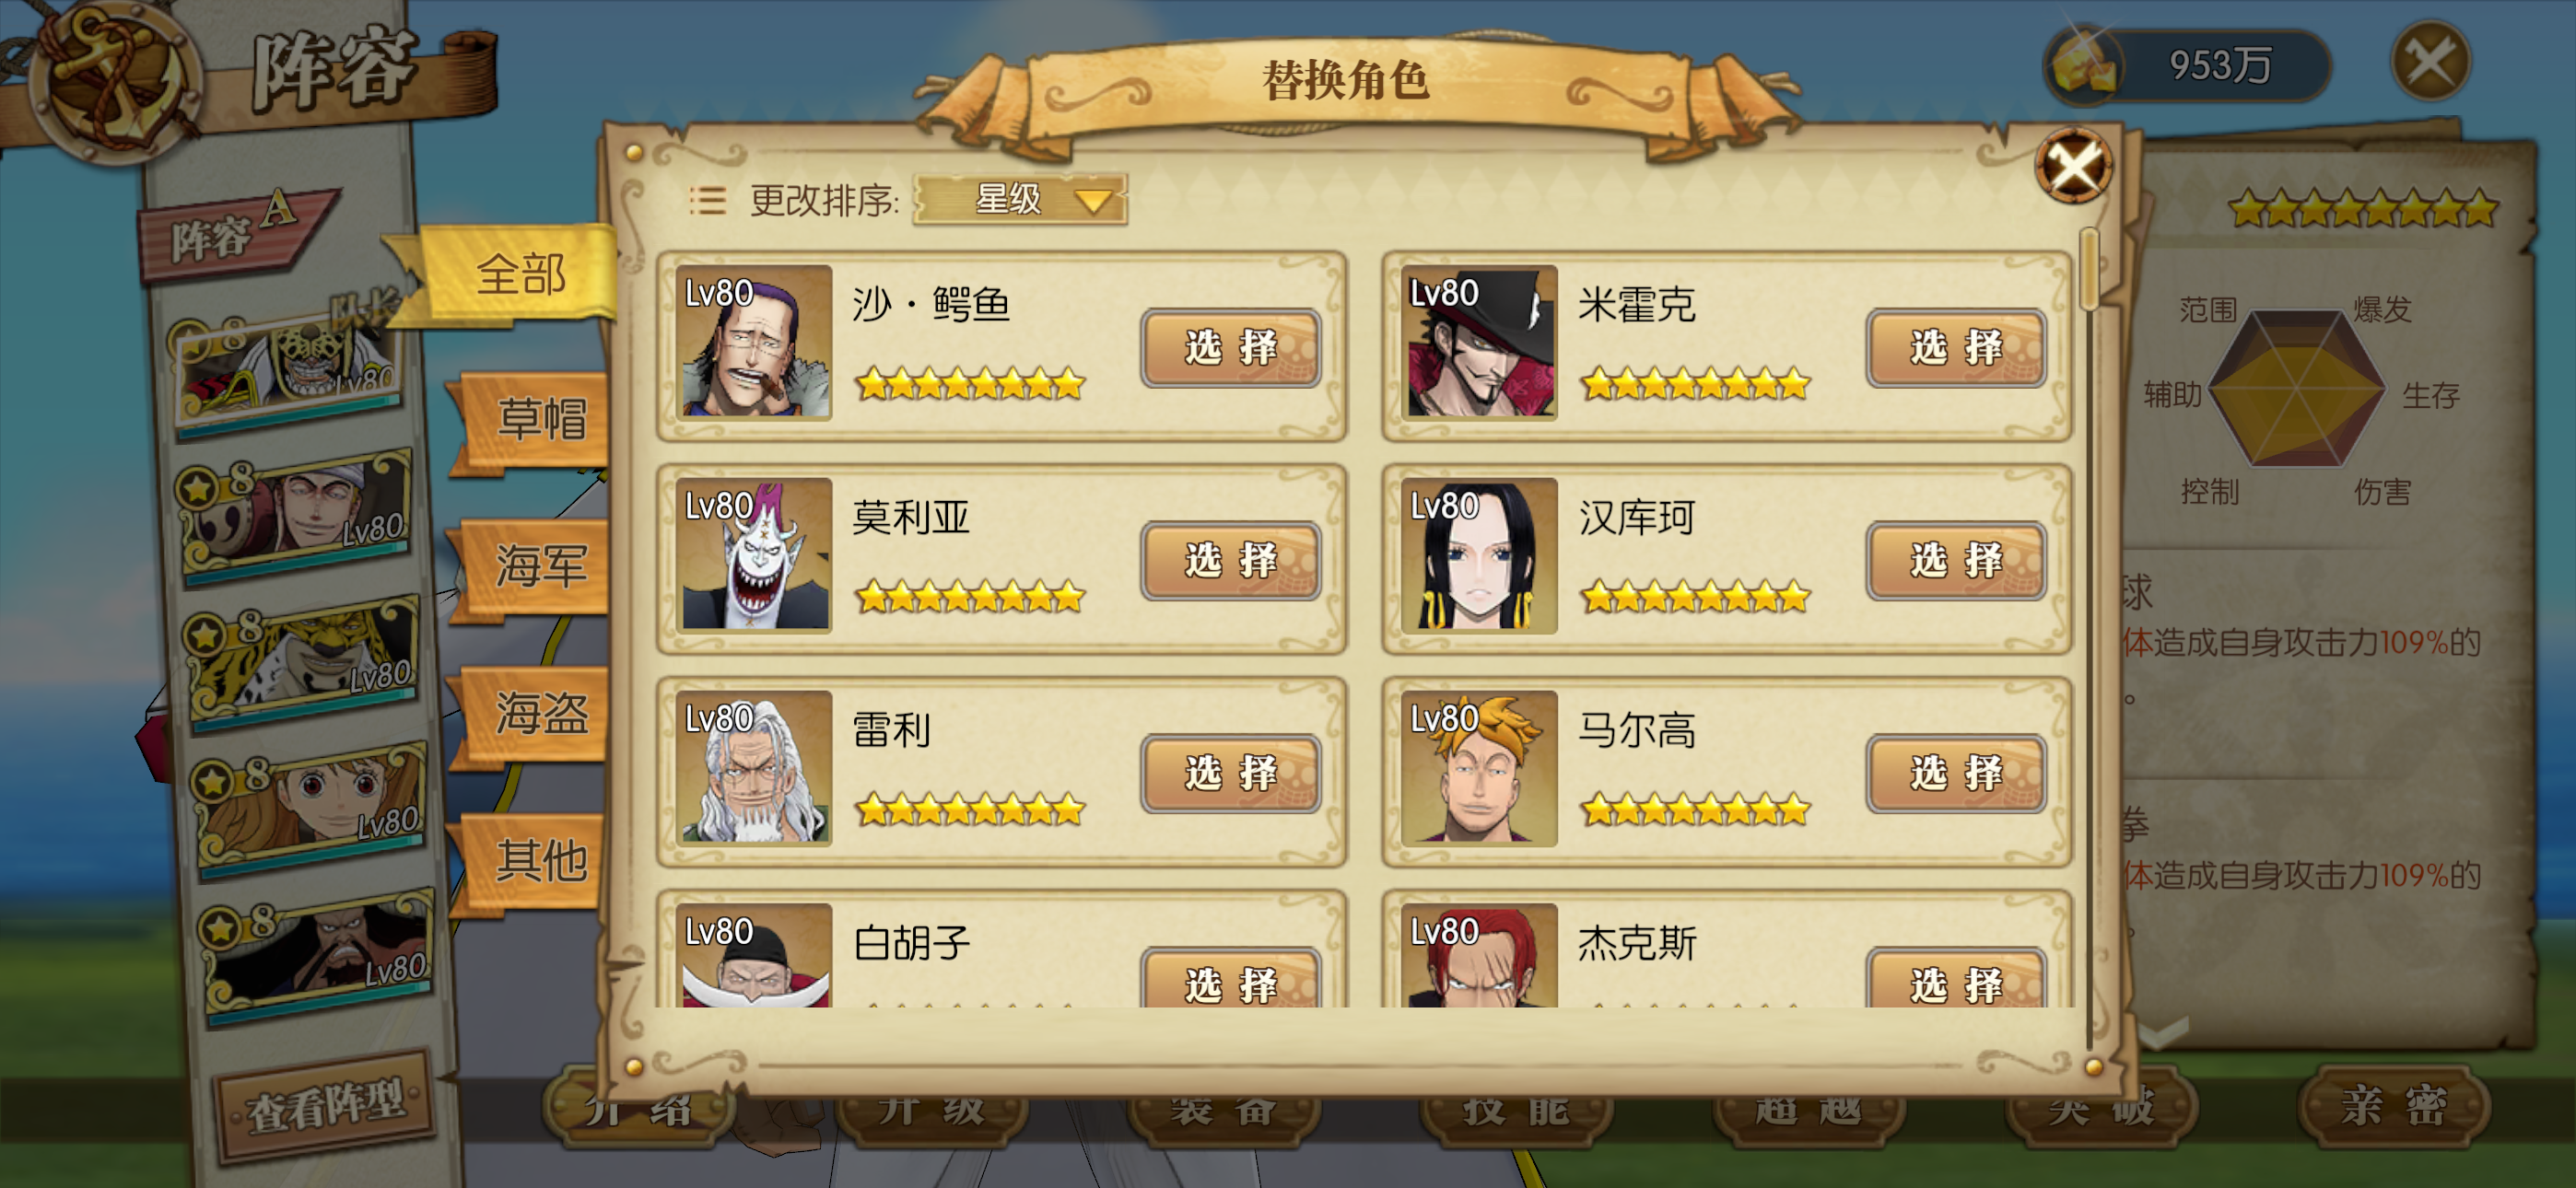2576x1188 pixels.
Task: Select the 其他 filter tab
Action: [538, 860]
